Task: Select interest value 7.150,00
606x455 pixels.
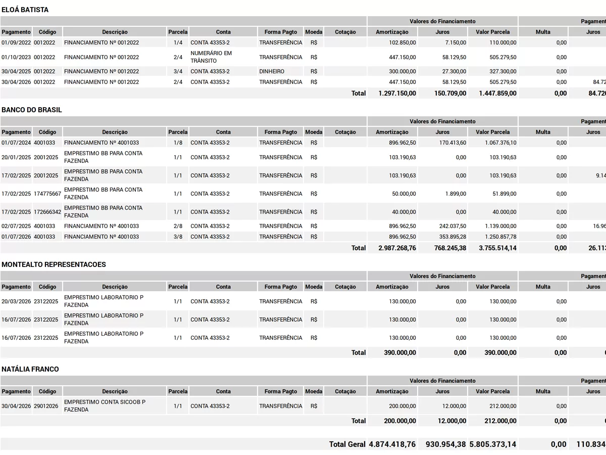Action: click(x=456, y=42)
